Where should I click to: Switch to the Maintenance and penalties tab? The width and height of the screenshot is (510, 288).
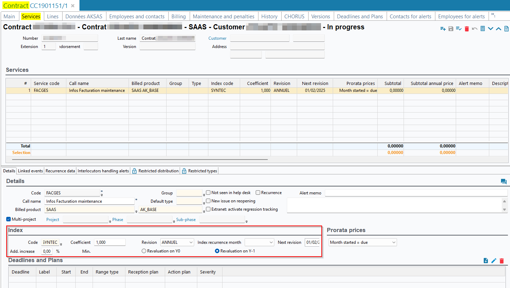tap(223, 17)
